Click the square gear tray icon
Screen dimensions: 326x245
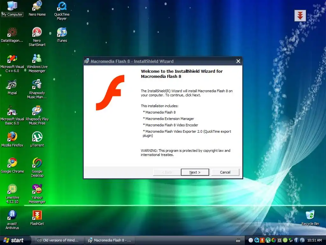(280, 240)
